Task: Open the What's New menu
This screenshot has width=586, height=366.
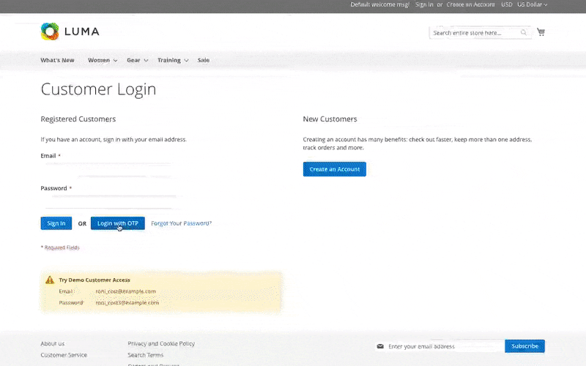Action: pos(57,60)
